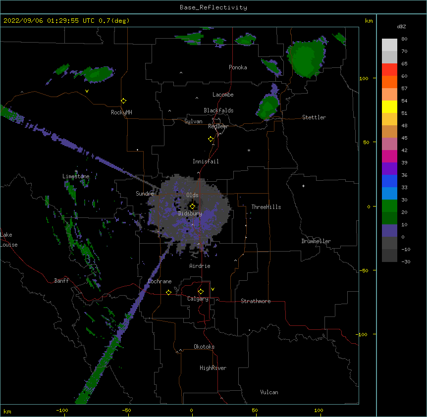Click the large green echo cell north of Stettler

[x=306, y=58]
